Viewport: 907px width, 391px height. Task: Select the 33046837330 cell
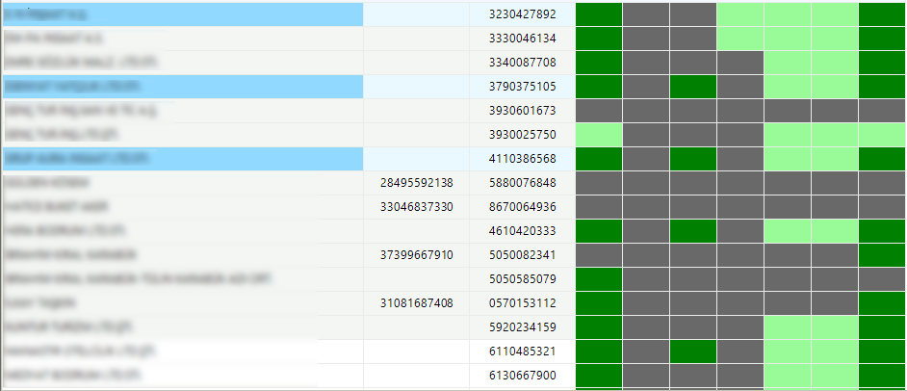(417, 207)
